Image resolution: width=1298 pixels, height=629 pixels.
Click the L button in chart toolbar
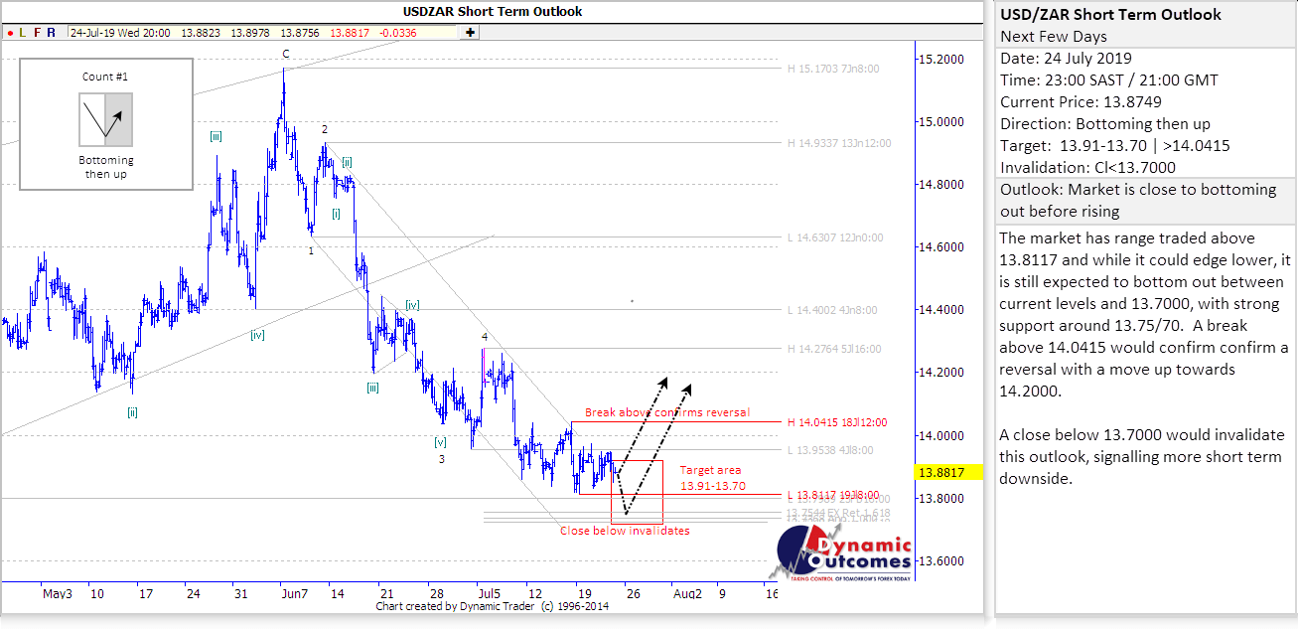[x=22, y=33]
